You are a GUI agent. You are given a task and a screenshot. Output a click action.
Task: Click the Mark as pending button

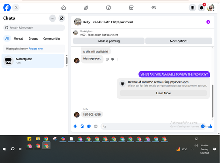[109, 41]
